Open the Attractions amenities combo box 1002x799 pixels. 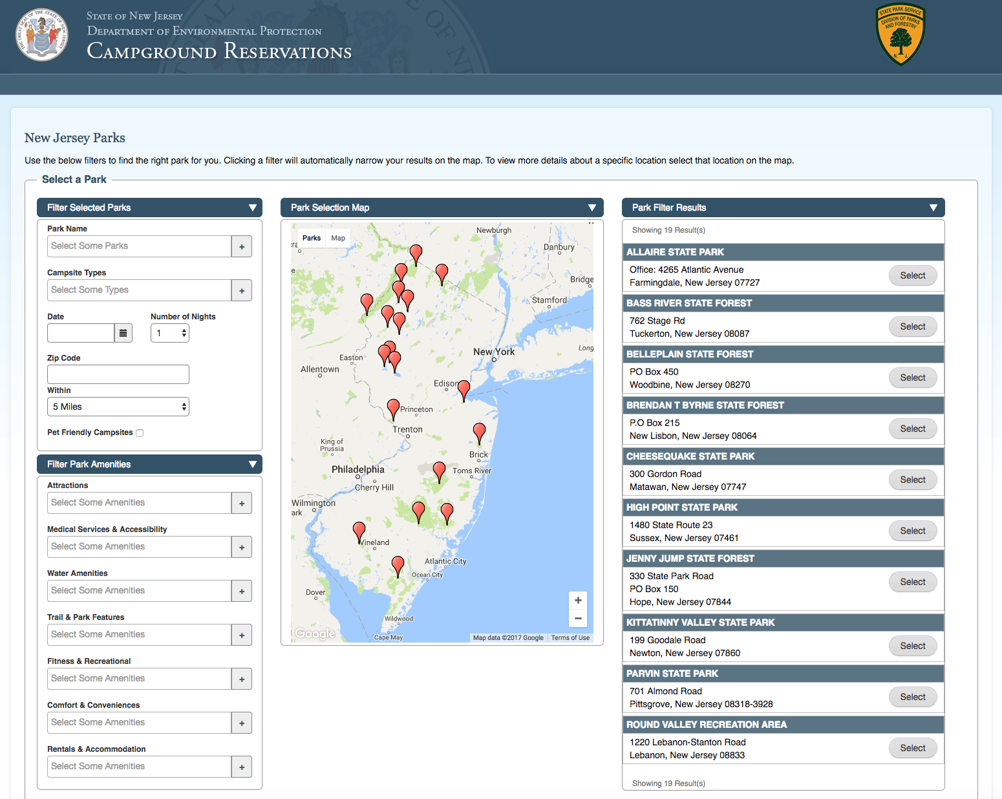click(139, 503)
